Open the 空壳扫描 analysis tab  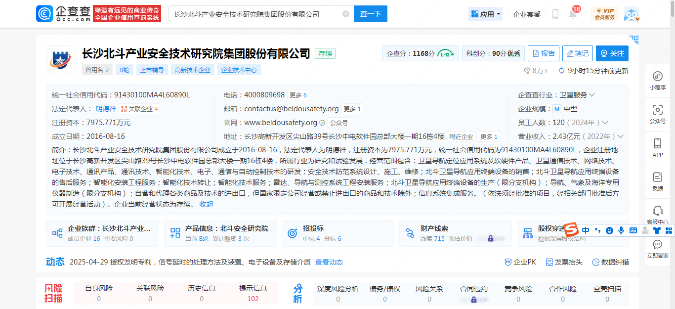point(607,294)
